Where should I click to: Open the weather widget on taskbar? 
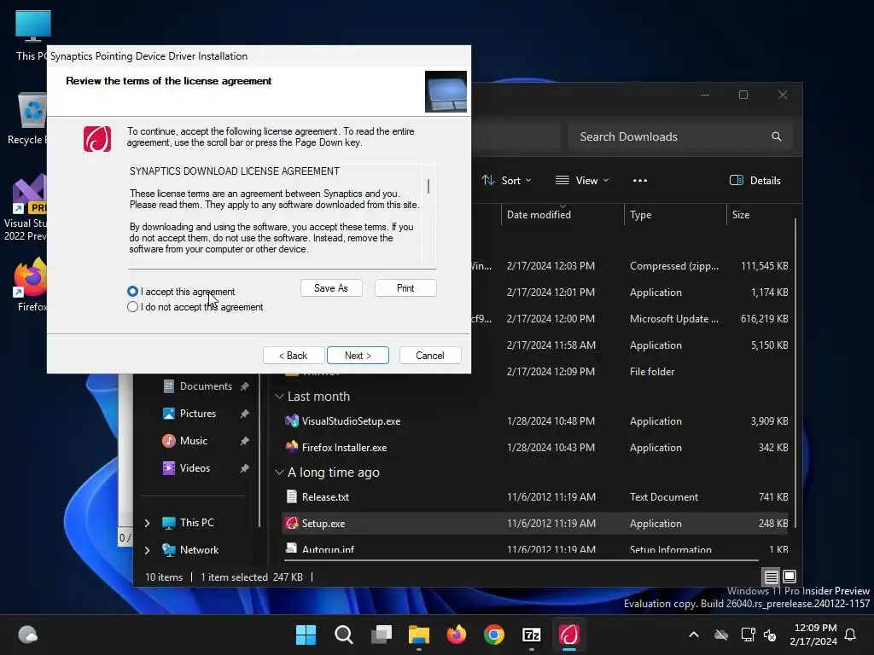click(x=27, y=635)
